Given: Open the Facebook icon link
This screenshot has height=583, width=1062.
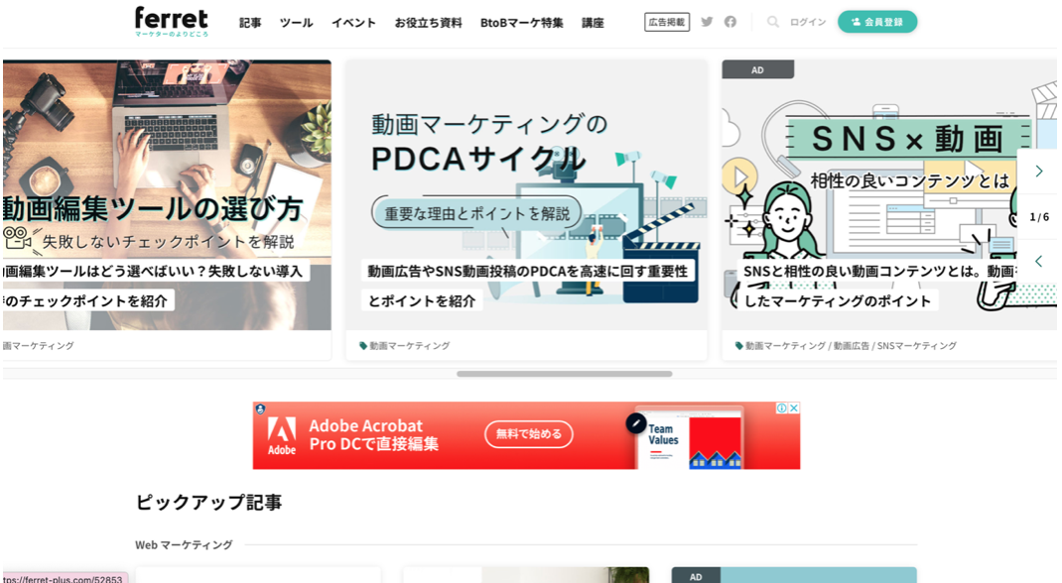Looking at the screenshot, I should pos(730,22).
